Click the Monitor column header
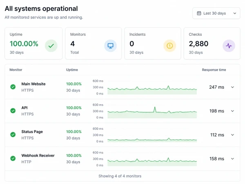This screenshot has width=245, height=184. coord(16,70)
